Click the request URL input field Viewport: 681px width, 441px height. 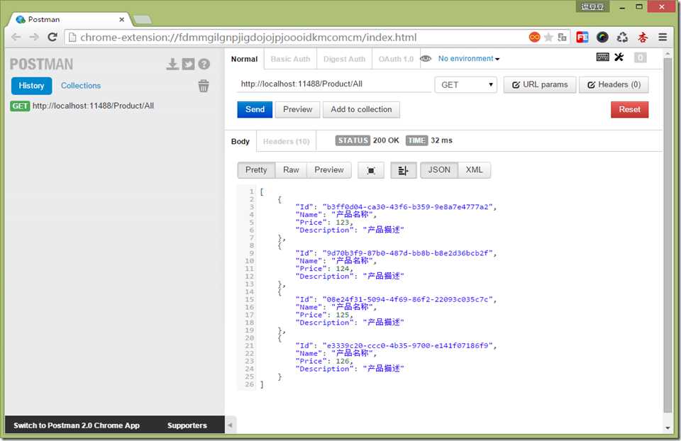point(334,84)
